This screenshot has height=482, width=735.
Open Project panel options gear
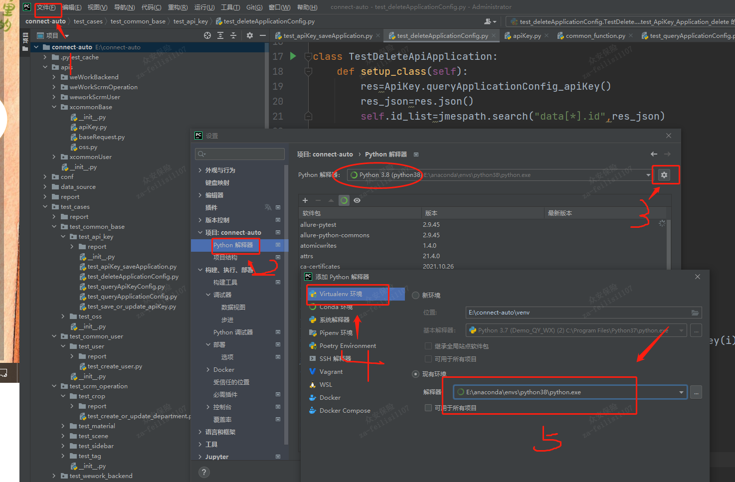[250, 35]
